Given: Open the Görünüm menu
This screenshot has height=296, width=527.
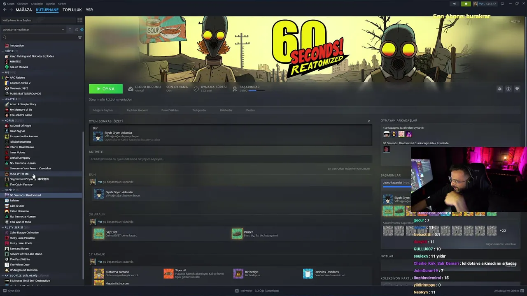Looking at the screenshot, I should click(x=23, y=4).
